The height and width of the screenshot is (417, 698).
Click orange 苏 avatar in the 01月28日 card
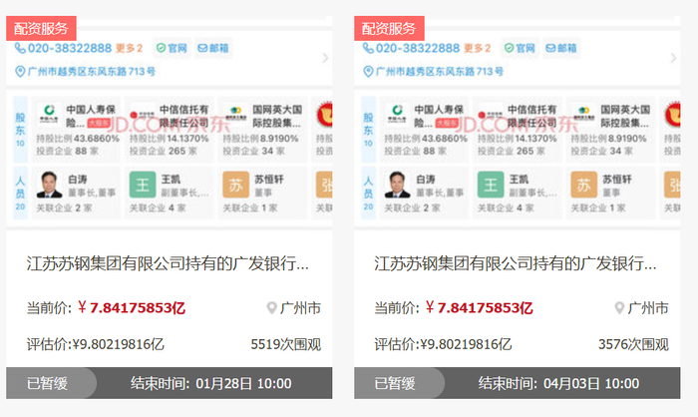pos(236,185)
